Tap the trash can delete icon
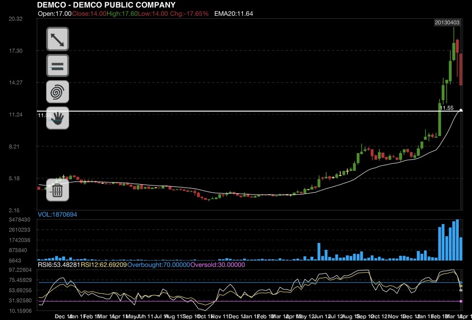 (58, 190)
